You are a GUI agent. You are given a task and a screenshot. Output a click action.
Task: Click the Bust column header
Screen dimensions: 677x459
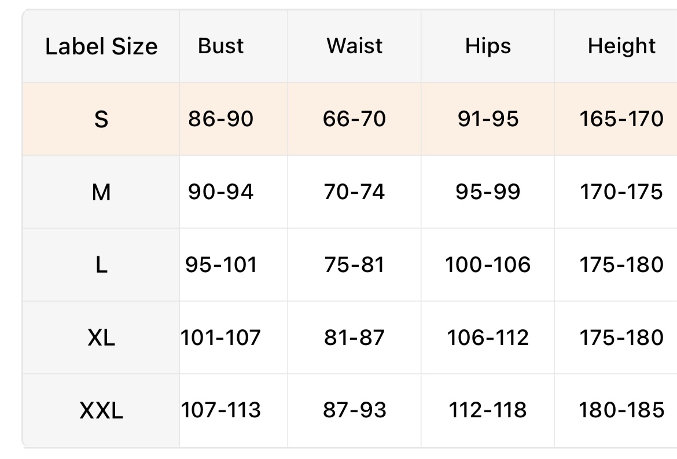tap(220, 46)
